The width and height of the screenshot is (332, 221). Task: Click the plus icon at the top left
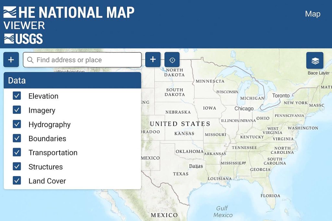[x=11, y=60]
